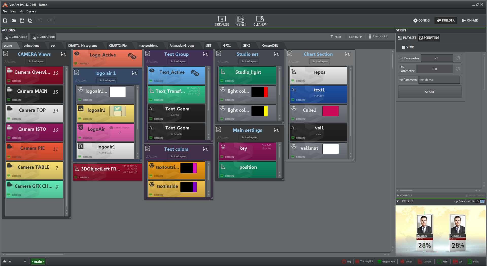Click the txt Parameter input field
Viewport: 487px width, 266px height.
tap(439, 80)
